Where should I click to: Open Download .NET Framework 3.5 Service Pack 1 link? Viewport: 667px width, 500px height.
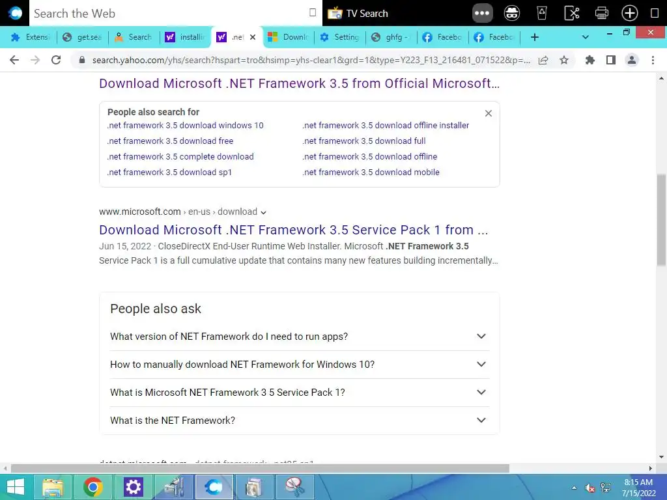coord(294,230)
